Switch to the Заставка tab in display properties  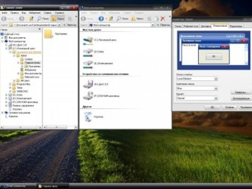pyautogui.click(x=206, y=26)
